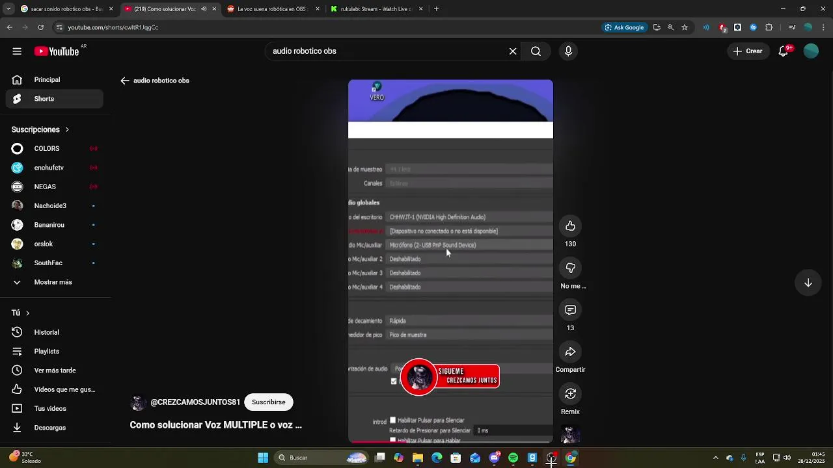
Task: Open File Explorer from the taskbar
Action: coord(418,458)
